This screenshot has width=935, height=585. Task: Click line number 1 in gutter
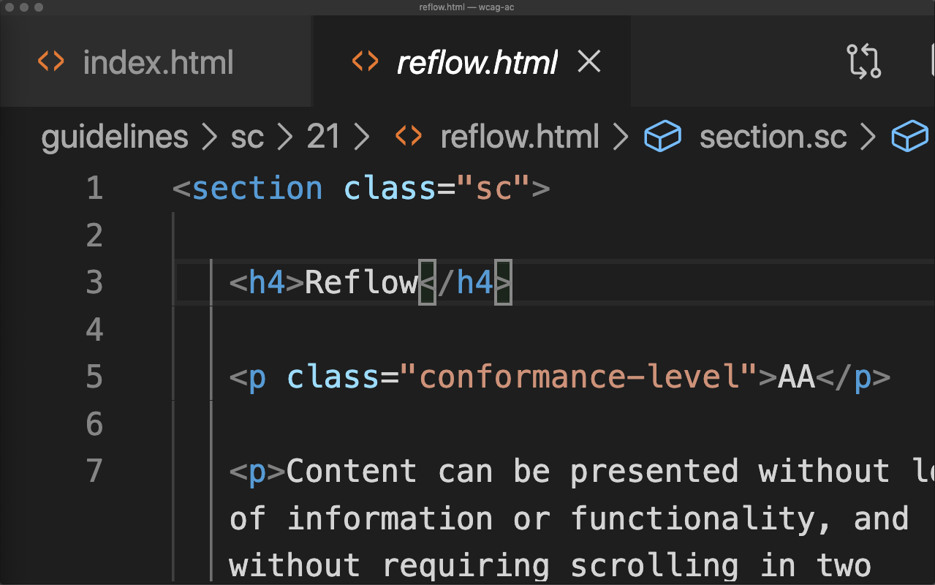94,189
